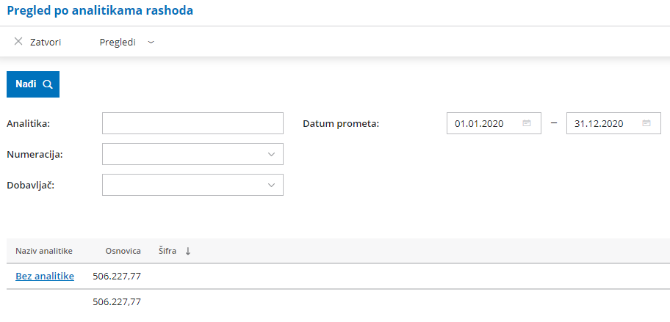Sort by Osnovica column header

point(123,251)
